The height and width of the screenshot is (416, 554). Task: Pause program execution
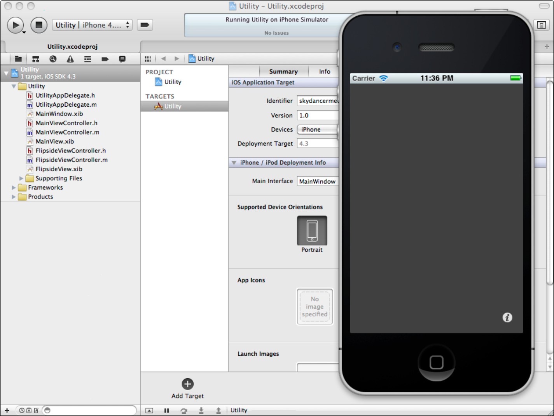click(166, 411)
